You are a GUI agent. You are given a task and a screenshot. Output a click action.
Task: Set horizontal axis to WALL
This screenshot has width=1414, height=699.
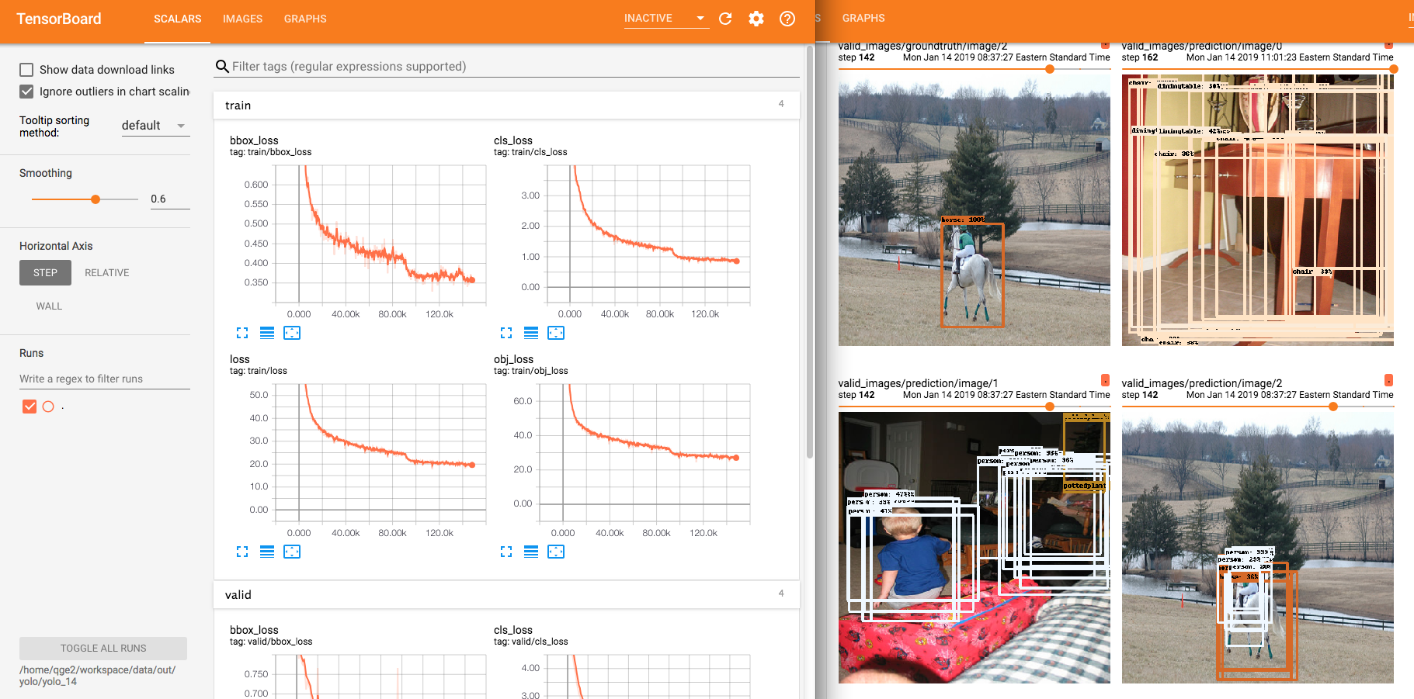(x=49, y=306)
